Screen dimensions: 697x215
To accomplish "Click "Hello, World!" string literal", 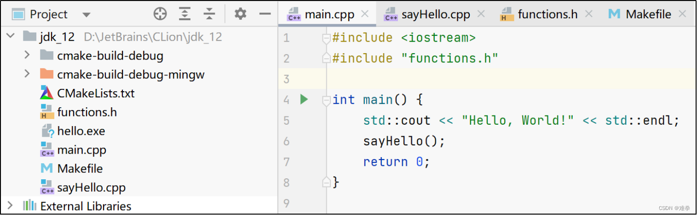I will pos(518,120).
